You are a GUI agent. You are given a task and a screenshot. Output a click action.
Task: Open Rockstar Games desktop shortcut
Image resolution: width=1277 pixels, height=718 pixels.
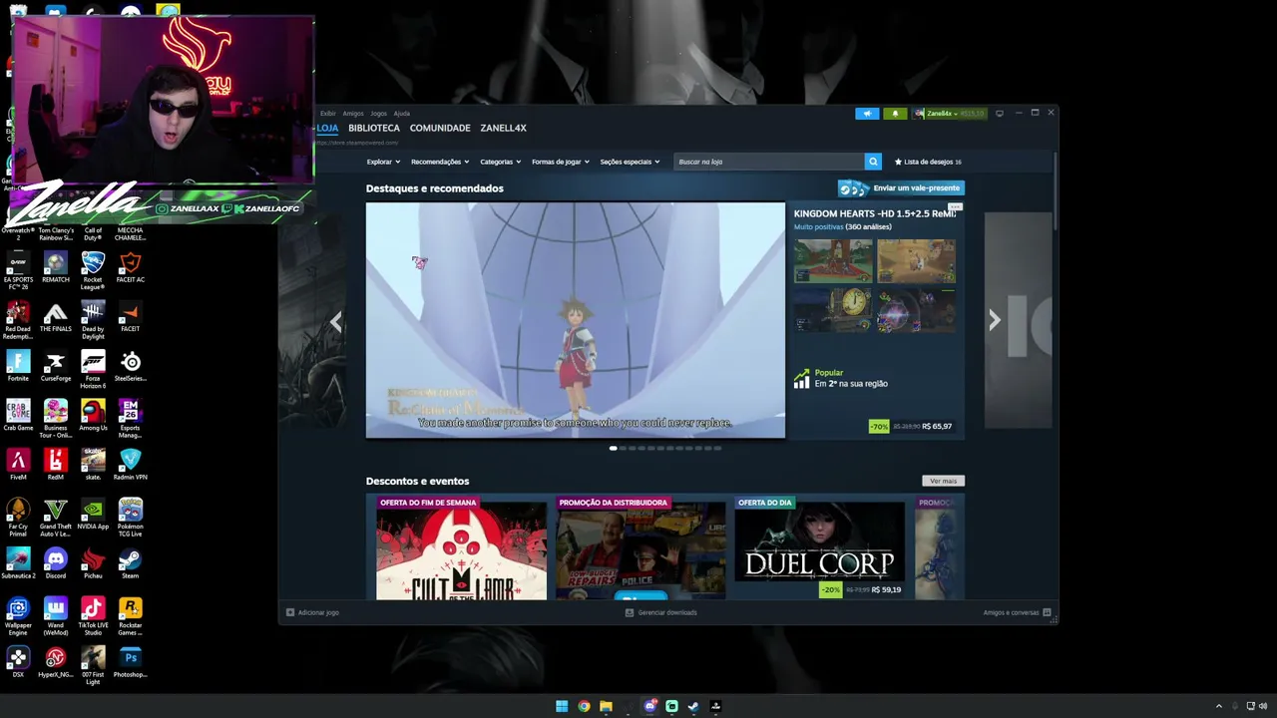pyautogui.click(x=131, y=615)
